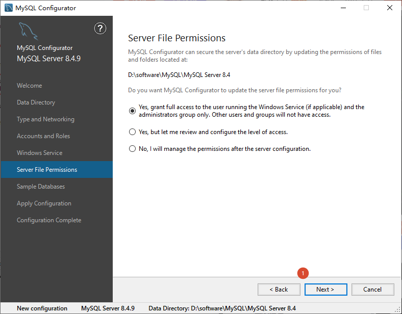Jump to the Windows Service step
Viewport: 402px width, 314px height.
(x=40, y=153)
